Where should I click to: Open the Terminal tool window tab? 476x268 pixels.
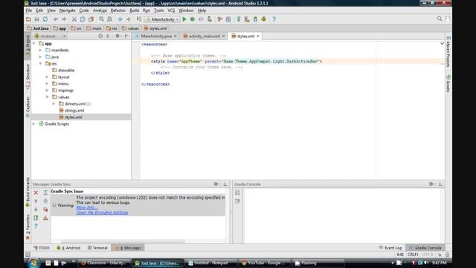97,248
